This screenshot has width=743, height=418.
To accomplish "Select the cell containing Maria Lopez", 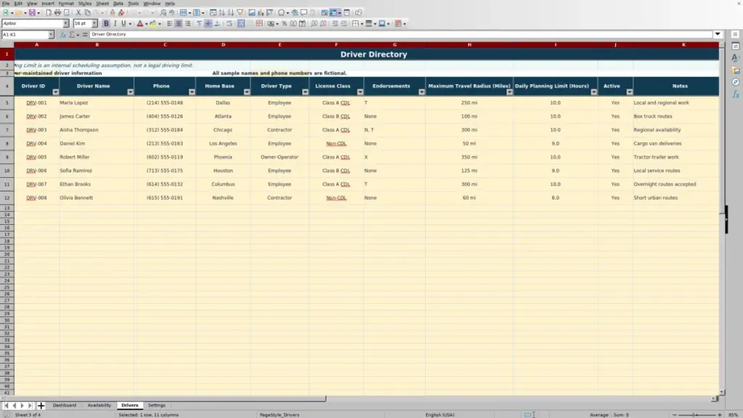I will click(97, 103).
